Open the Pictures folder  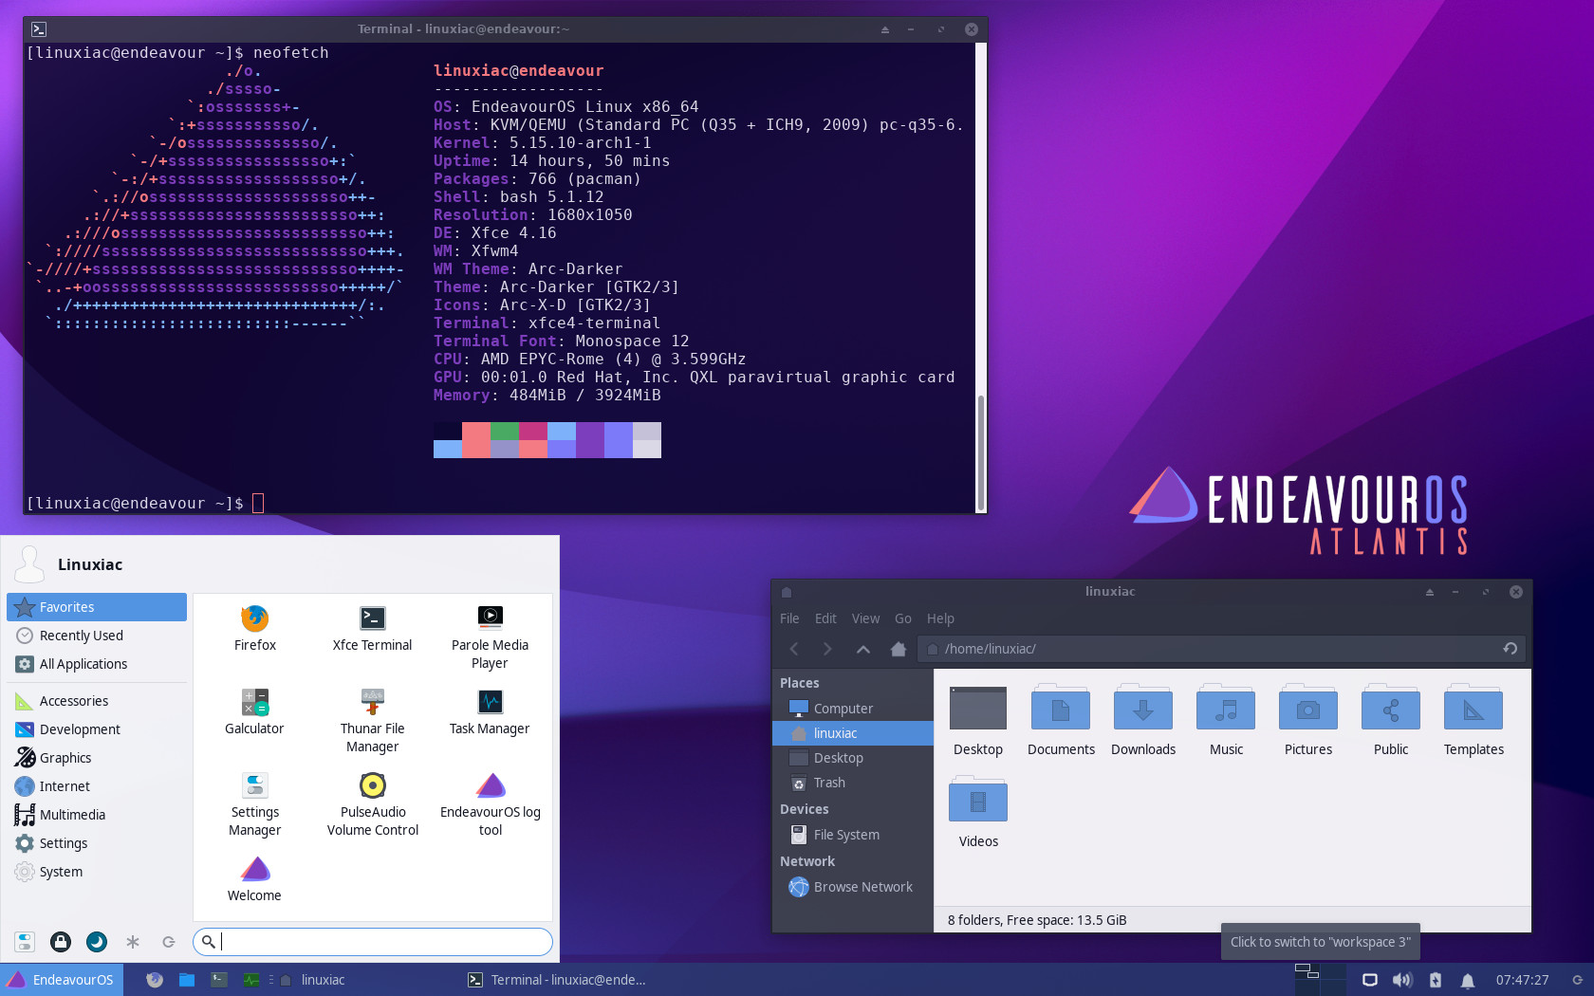click(1308, 720)
